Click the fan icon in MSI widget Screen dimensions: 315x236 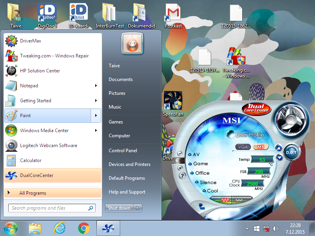(291, 119)
